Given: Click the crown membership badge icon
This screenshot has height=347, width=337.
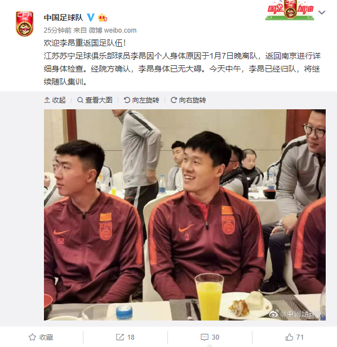Looking at the screenshot, I should click(x=103, y=17).
